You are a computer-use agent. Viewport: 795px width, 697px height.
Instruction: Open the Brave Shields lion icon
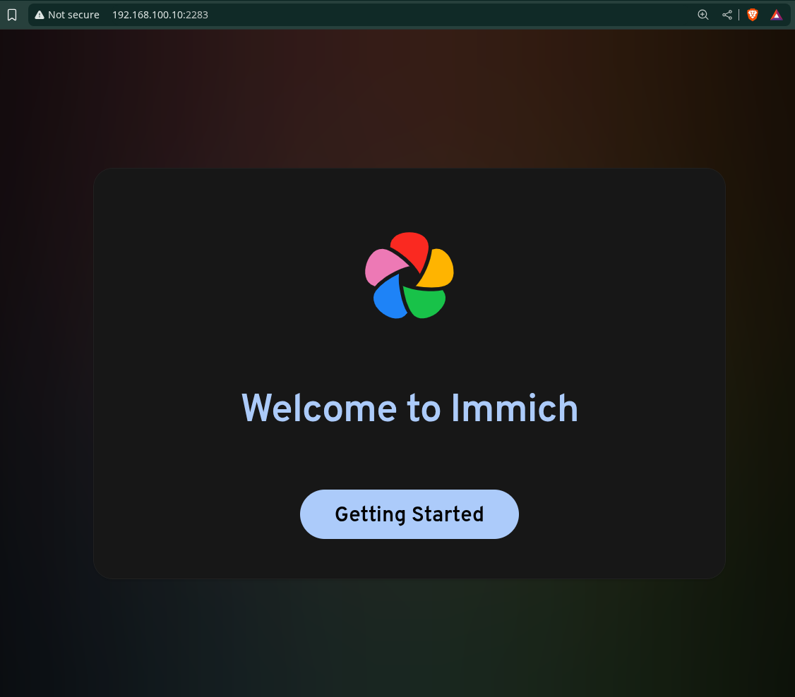pyautogui.click(x=753, y=15)
